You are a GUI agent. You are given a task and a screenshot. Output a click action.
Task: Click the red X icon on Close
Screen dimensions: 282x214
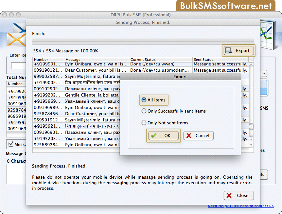coord(229,195)
